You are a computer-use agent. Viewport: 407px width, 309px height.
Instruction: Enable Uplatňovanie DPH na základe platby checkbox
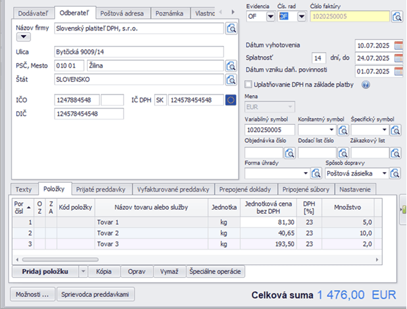coord(247,84)
